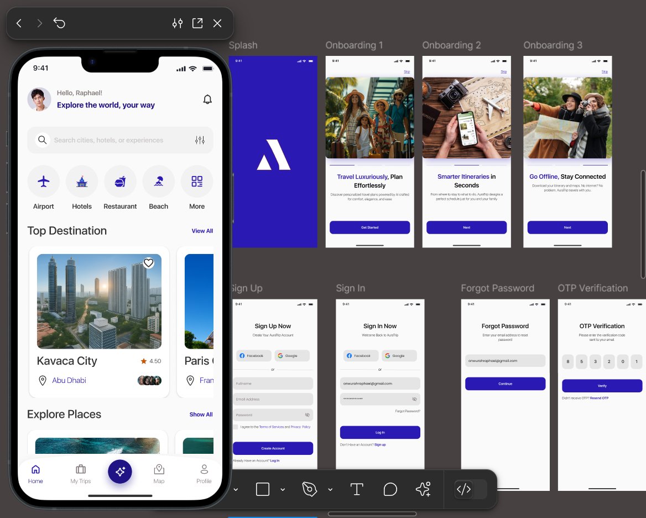Click the Kavaca City visitor avatars
This screenshot has width=646, height=518.
149,380
